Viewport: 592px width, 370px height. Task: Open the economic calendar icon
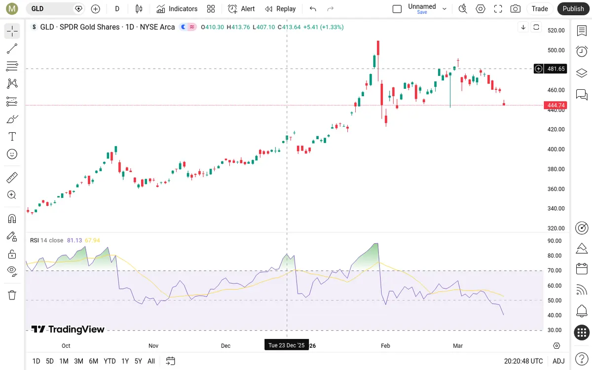click(582, 269)
